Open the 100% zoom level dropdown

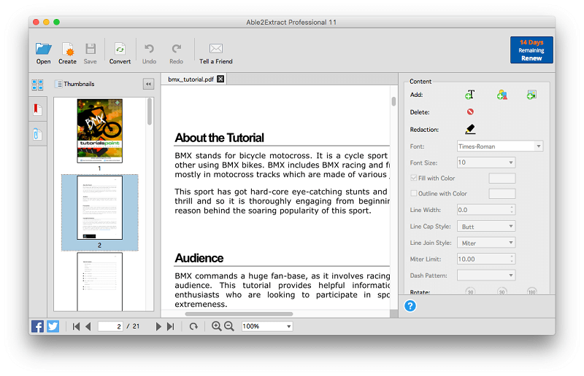click(x=267, y=326)
